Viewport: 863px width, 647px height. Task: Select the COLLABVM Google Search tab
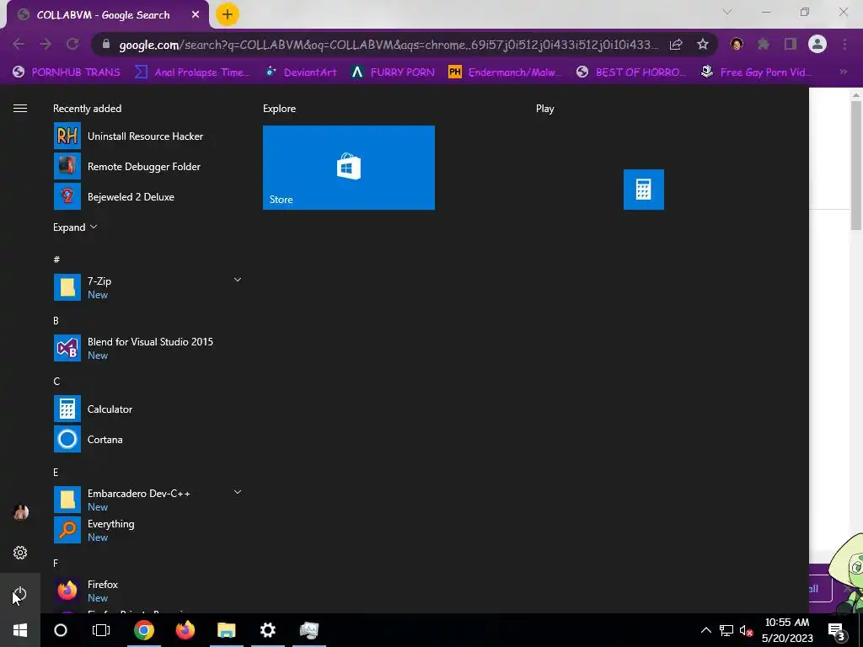103,15
